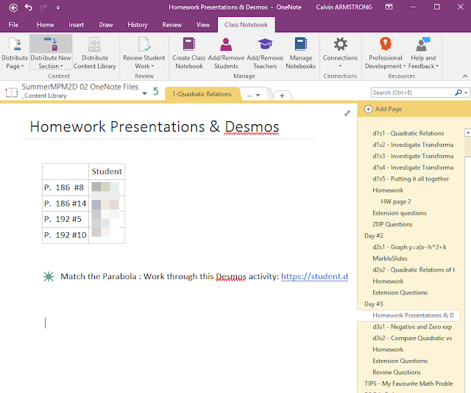471x393 pixels.
Task: Expand page to full view with arrows
Action: pos(347,113)
